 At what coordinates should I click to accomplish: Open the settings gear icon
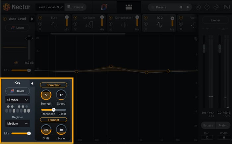coord(198,7)
